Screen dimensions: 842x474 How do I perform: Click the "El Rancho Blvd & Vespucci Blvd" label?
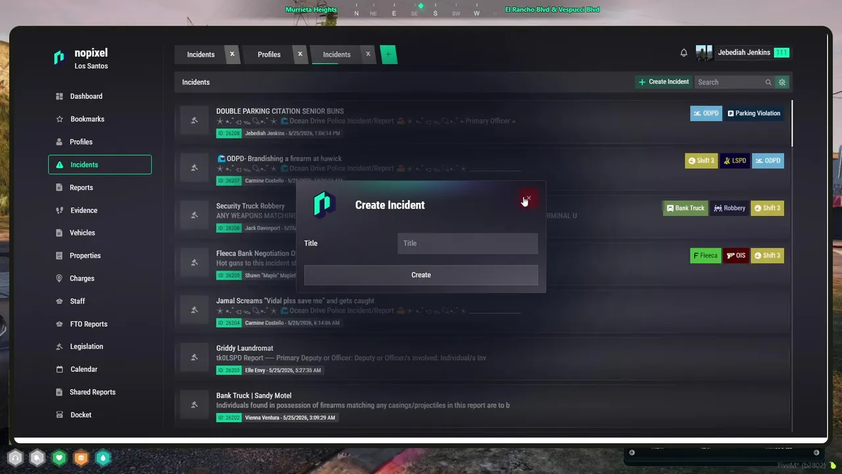point(553,10)
